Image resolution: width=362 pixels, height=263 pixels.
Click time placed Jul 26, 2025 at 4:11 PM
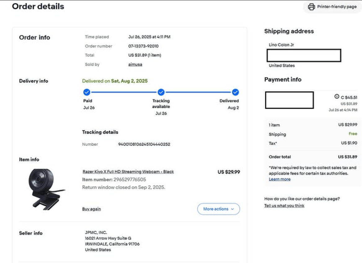pyautogui.click(x=149, y=37)
